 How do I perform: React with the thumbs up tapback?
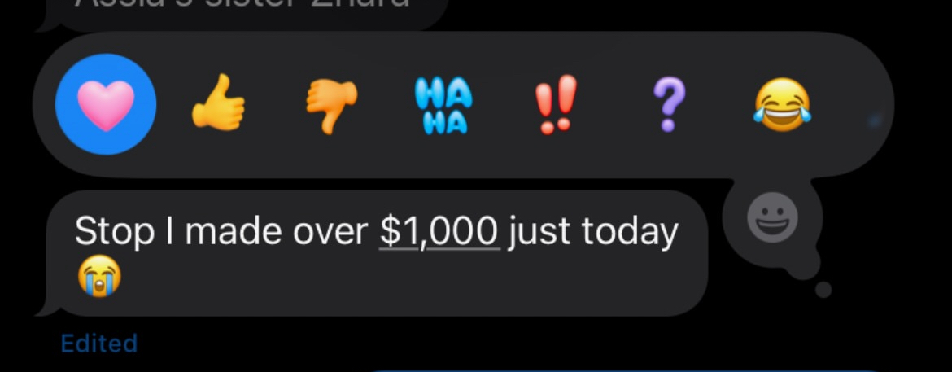coord(219,103)
